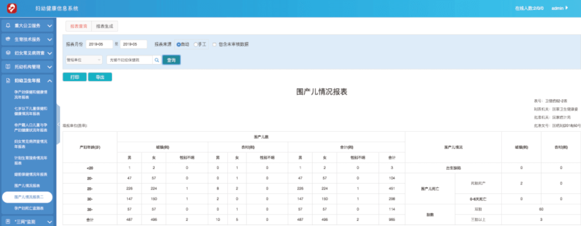Click the 无锡市妇幼保健院 unit input field

coord(130,60)
